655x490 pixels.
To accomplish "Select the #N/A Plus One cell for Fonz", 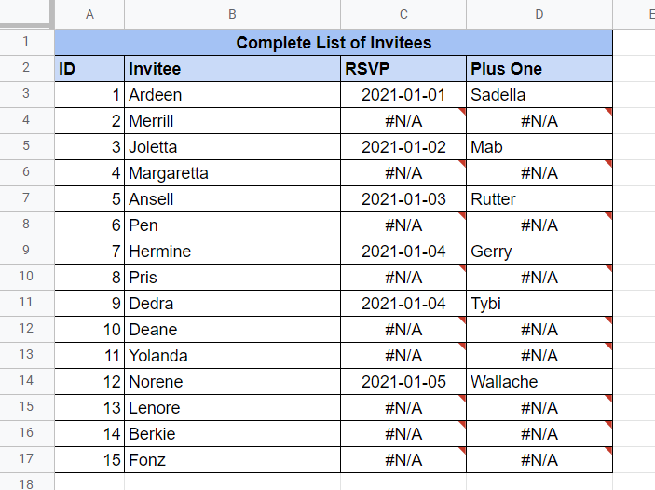I will [539, 460].
